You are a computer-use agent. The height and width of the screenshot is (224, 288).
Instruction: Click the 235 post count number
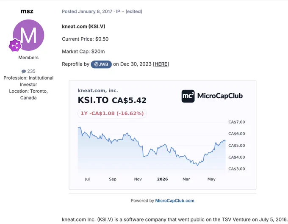31,71
